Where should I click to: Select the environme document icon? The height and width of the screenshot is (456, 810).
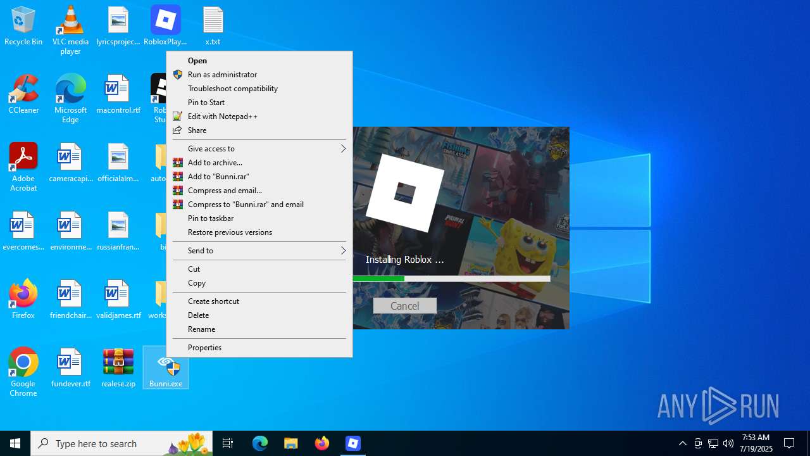(70, 231)
